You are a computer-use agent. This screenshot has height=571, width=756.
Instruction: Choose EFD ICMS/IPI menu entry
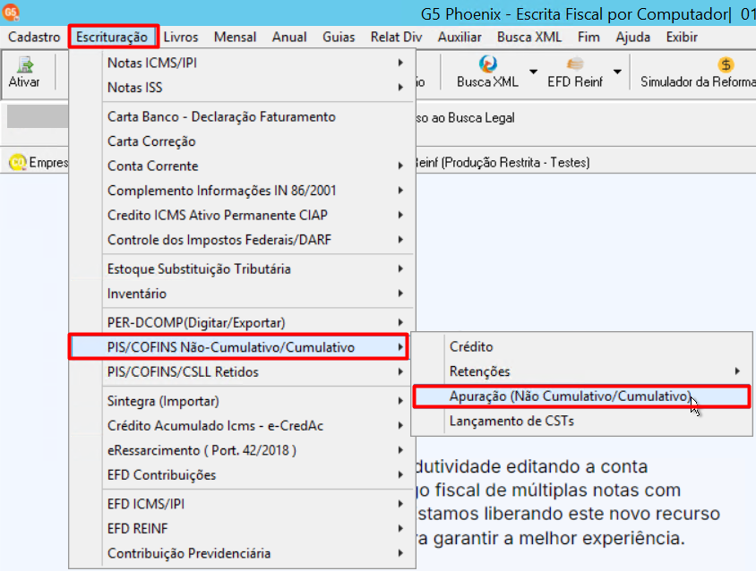(x=243, y=504)
